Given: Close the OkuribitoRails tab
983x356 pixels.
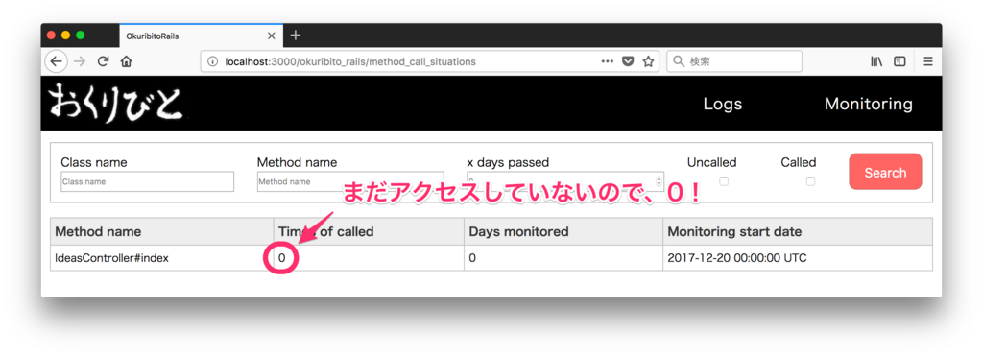Looking at the screenshot, I should tap(271, 36).
